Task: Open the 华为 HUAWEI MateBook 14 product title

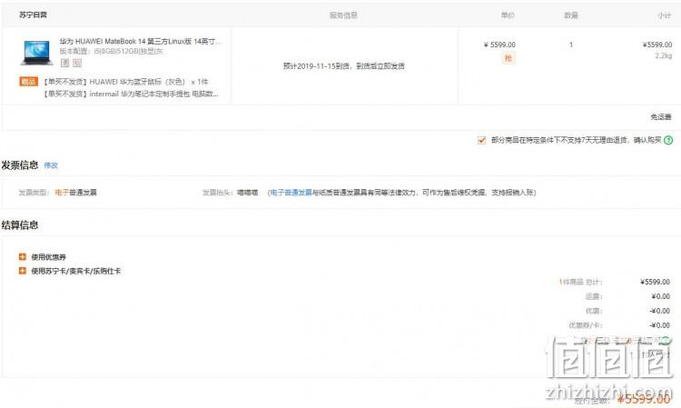Action: pos(140,41)
